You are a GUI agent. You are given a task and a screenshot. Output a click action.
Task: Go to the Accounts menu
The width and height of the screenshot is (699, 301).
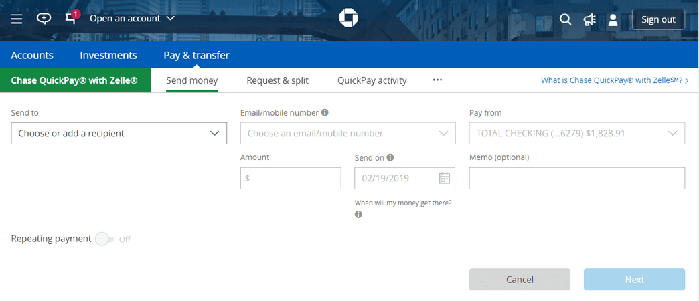click(x=32, y=56)
